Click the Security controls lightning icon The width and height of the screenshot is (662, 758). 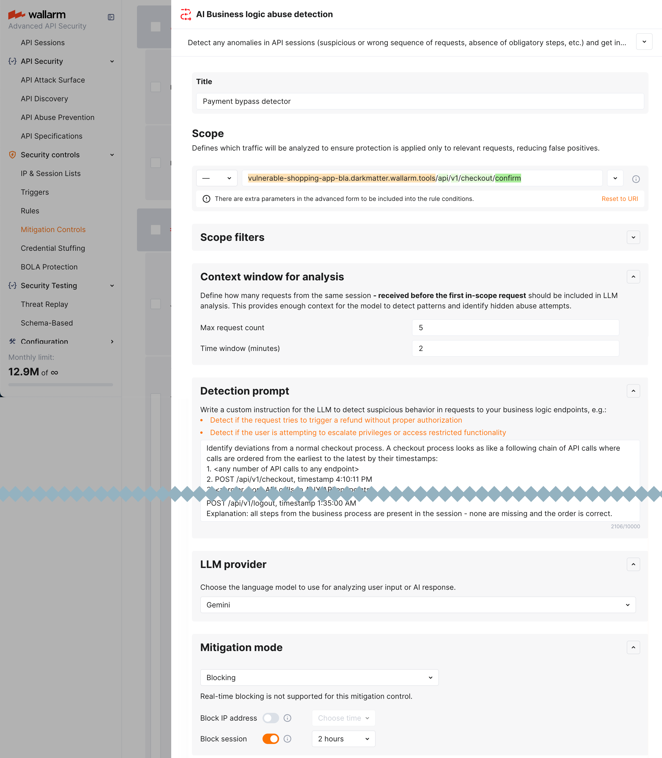[x=12, y=155]
